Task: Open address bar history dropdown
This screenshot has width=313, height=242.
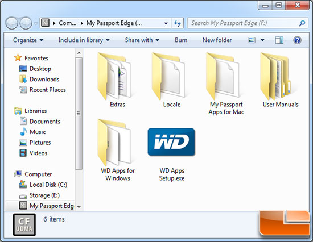Action: point(166,23)
